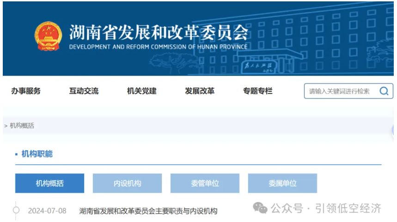Show the 委管单位 tab
Viewport: 397px width, 222px height.
click(205, 183)
